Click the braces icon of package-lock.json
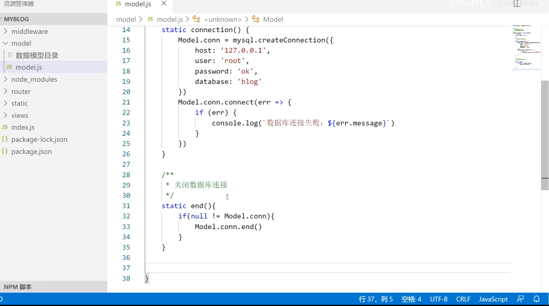The height and width of the screenshot is (306, 549). (5, 139)
